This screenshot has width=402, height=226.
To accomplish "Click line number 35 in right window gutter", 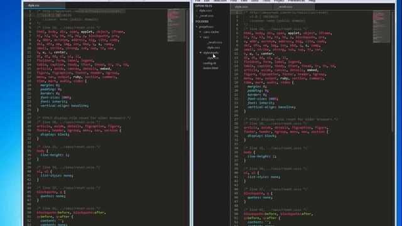I will coord(236,152).
